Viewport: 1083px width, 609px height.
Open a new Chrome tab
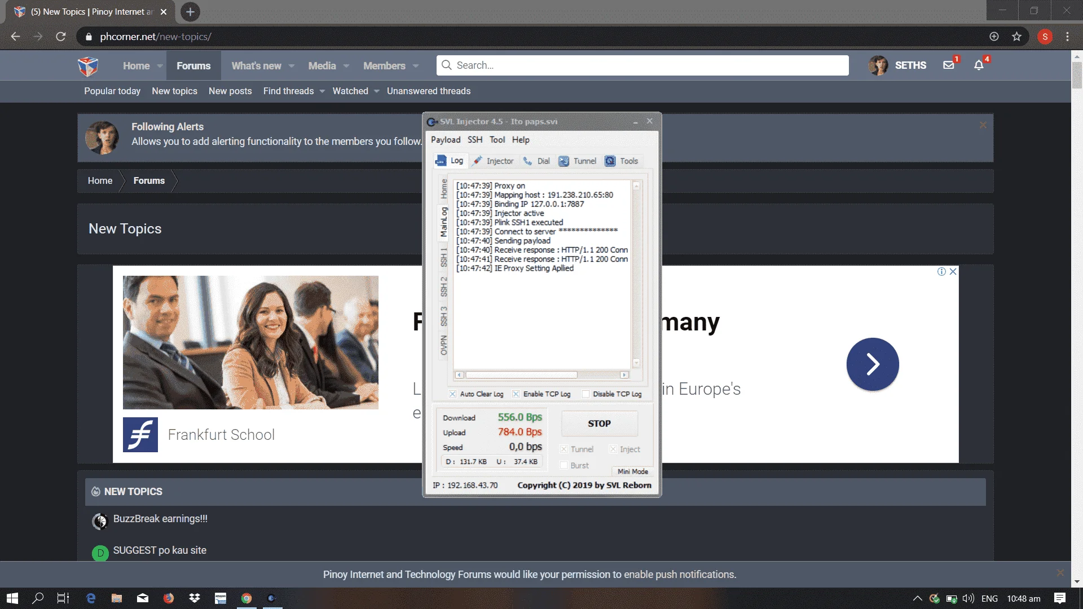click(190, 12)
